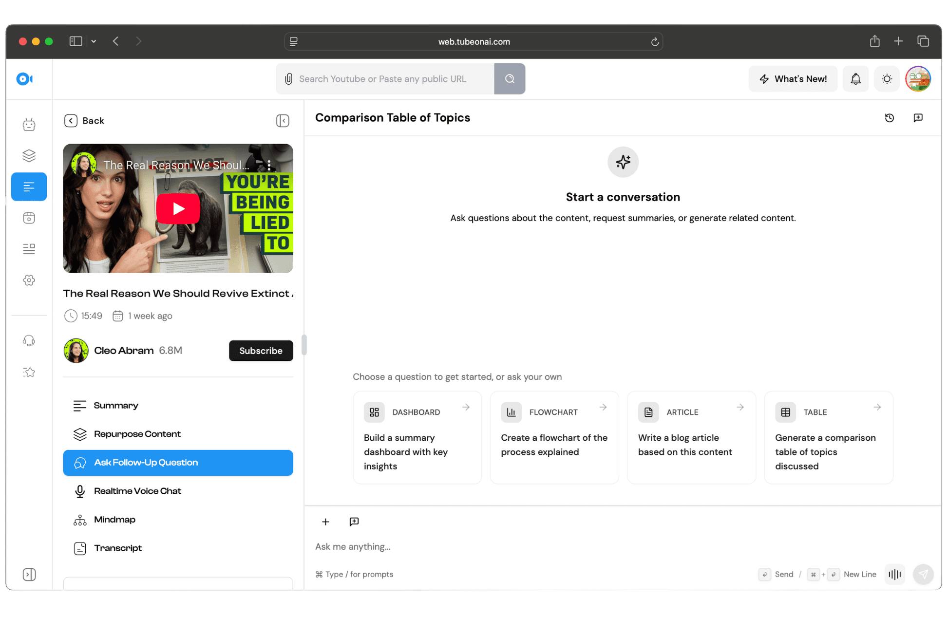This screenshot has width=948, height=634.
Task: Toggle light/dark theme sun icon
Action: [x=887, y=79]
